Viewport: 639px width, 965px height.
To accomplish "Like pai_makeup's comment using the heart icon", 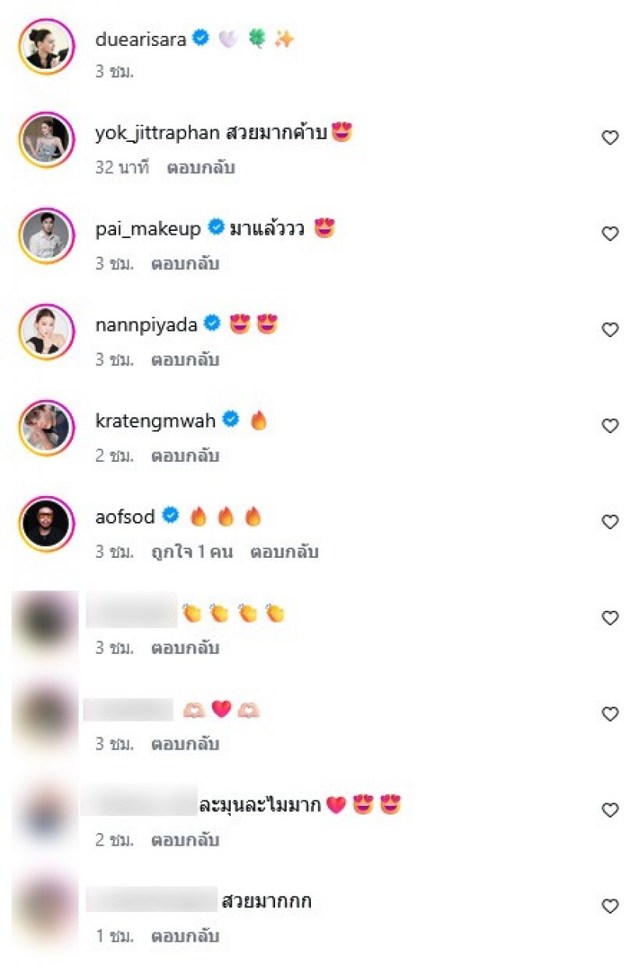I will tap(610, 233).
